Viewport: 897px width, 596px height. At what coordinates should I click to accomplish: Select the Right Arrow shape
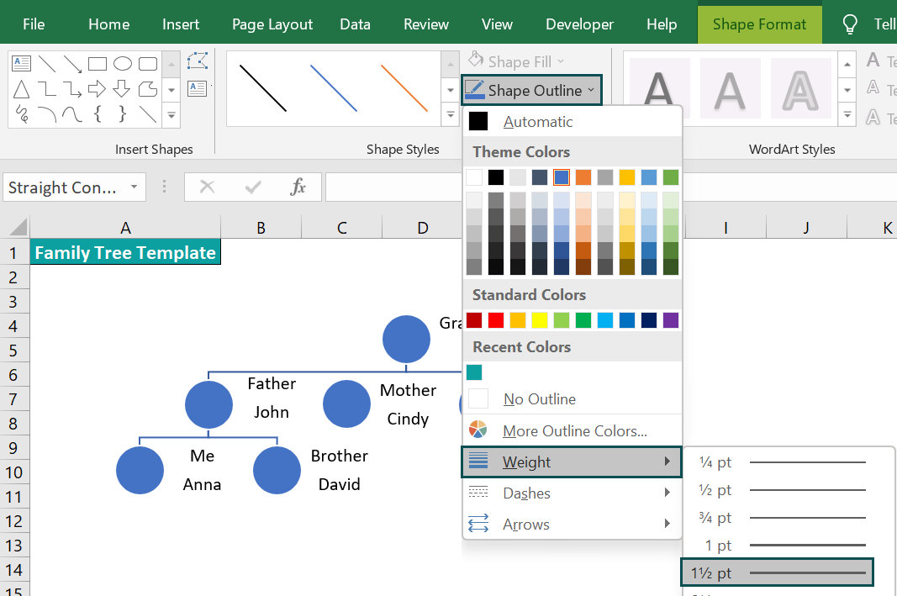pos(98,89)
